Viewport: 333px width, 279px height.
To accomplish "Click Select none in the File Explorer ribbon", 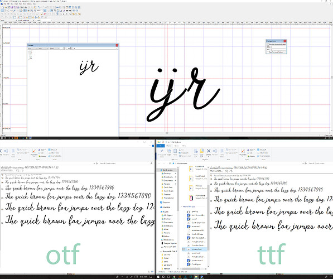I will 263,153.
